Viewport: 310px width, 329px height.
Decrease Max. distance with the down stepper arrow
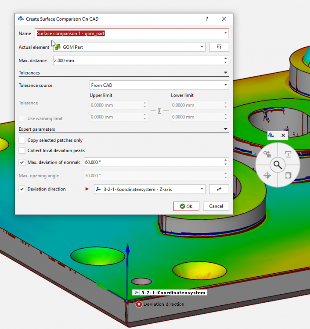click(x=226, y=63)
